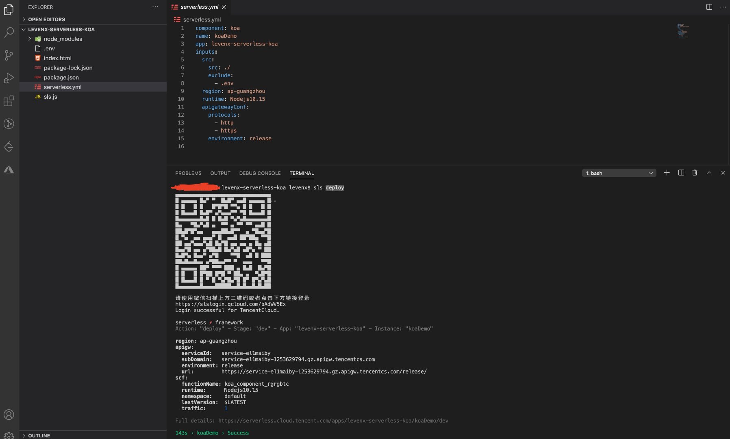The width and height of the screenshot is (730, 439).
Task: Click 'region: ap-guangzhou' in the editor
Action: tap(233, 91)
